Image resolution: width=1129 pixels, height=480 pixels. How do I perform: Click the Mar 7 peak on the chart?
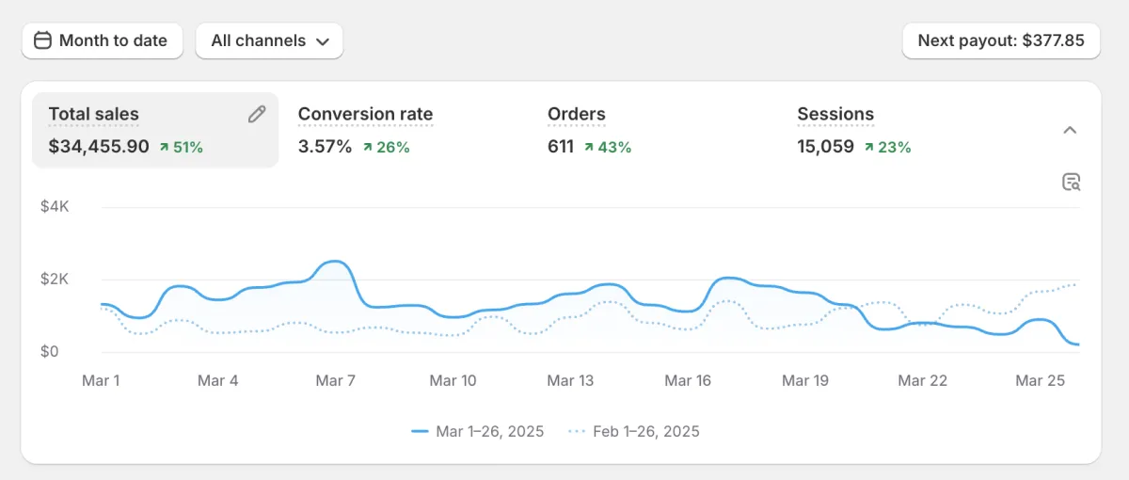(x=335, y=263)
